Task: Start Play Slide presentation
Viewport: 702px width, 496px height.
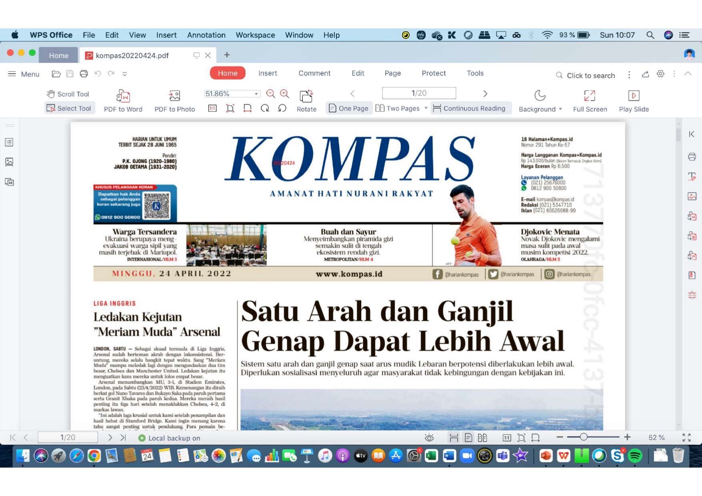Action: (634, 96)
